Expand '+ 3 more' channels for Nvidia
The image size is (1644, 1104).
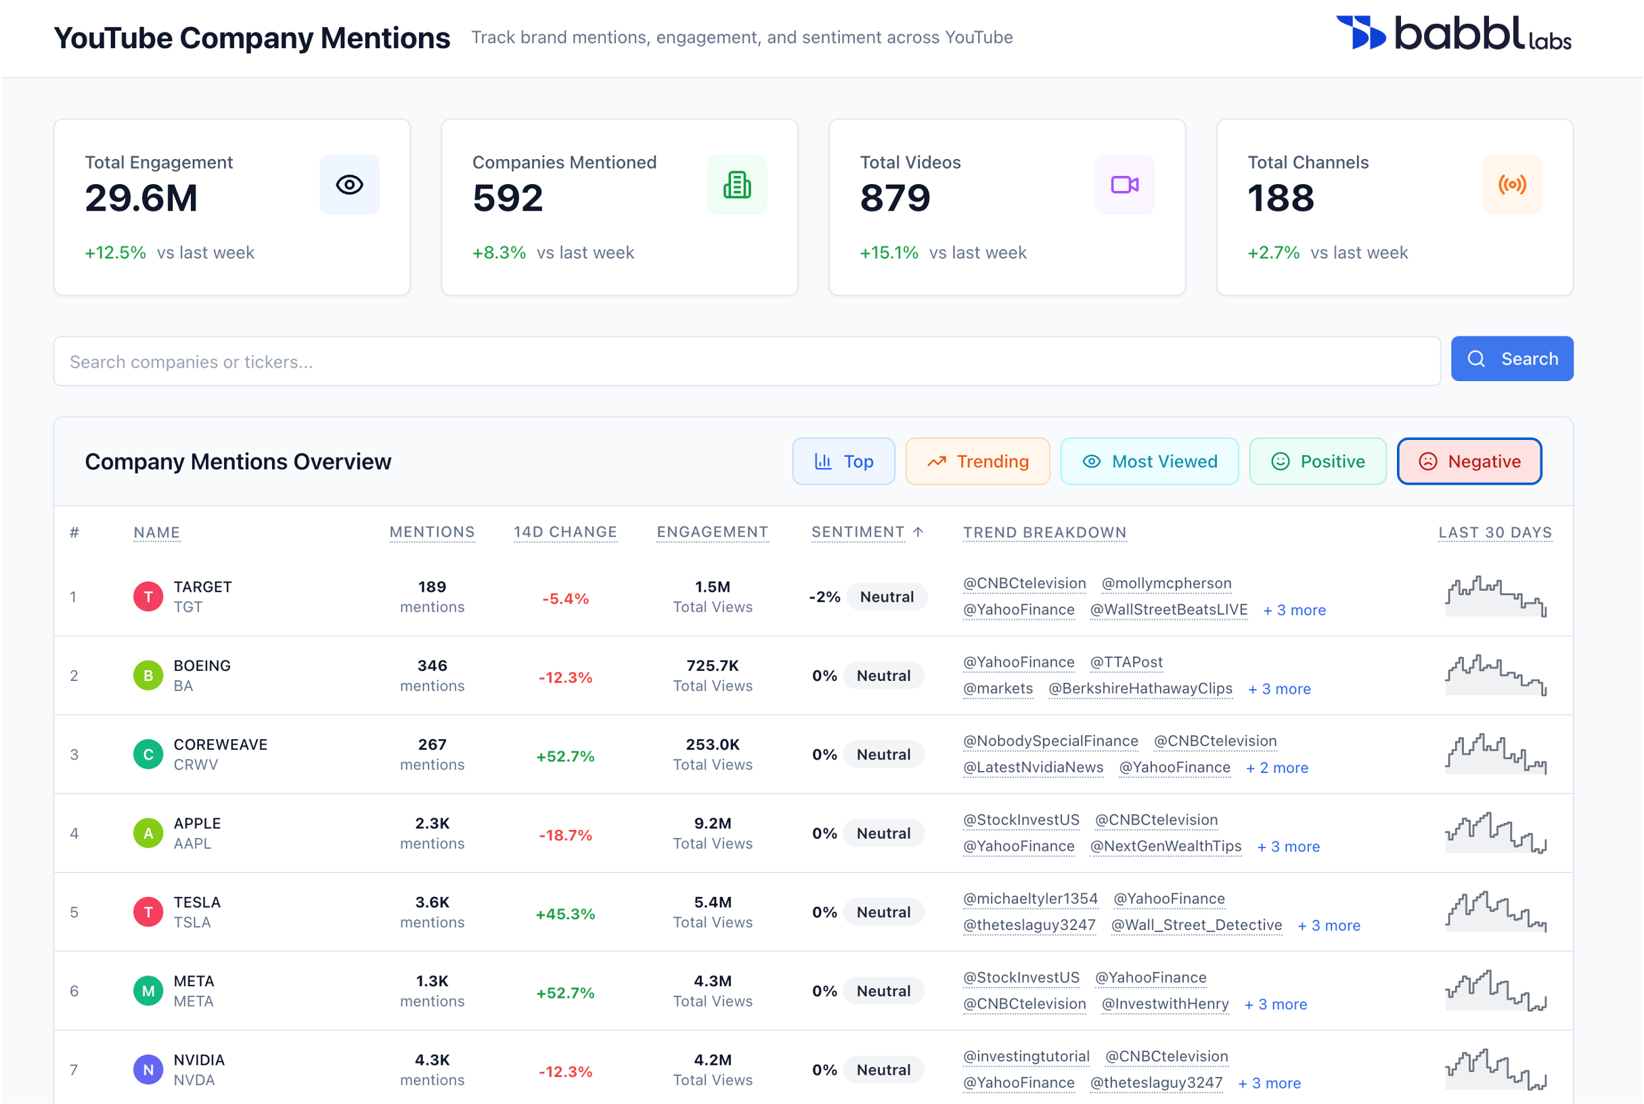click(x=1269, y=1083)
